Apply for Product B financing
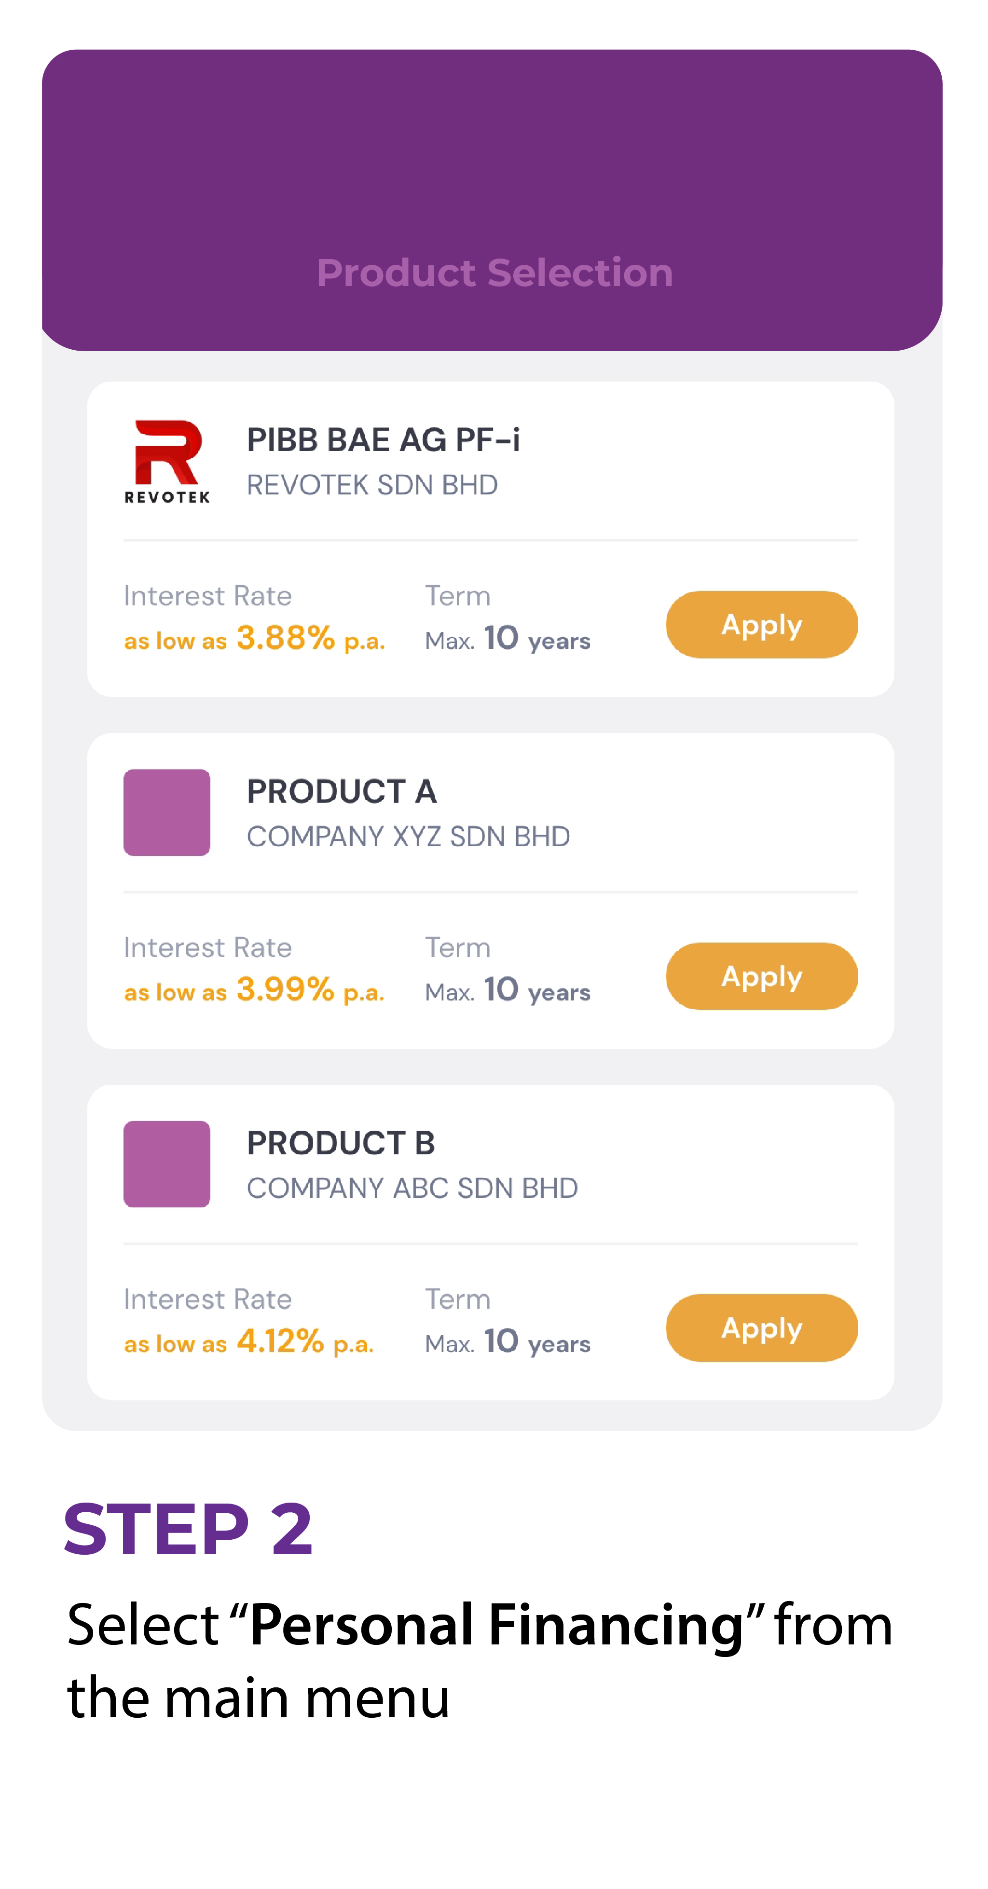The height and width of the screenshot is (1889, 988). (761, 1328)
